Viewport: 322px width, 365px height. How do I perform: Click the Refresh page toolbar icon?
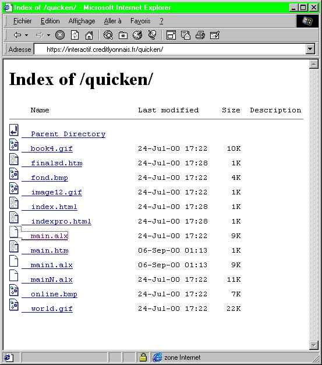pyautogui.click(x=75, y=35)
